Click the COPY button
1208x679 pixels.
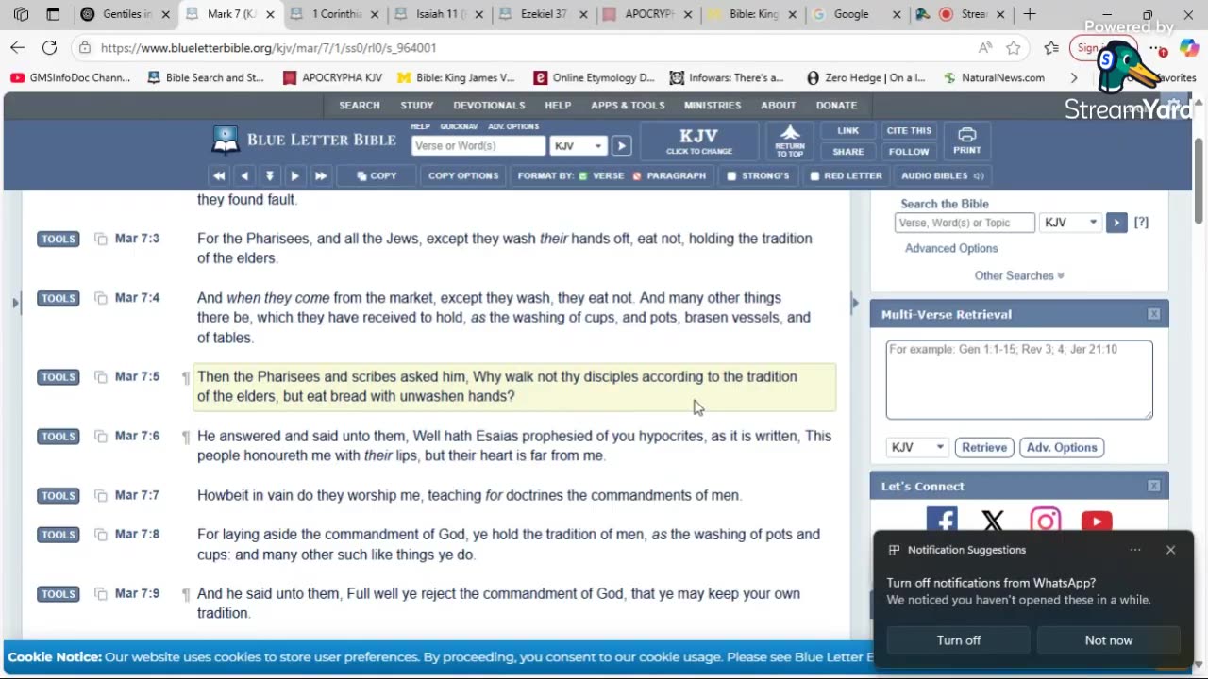tap(377, 175)
